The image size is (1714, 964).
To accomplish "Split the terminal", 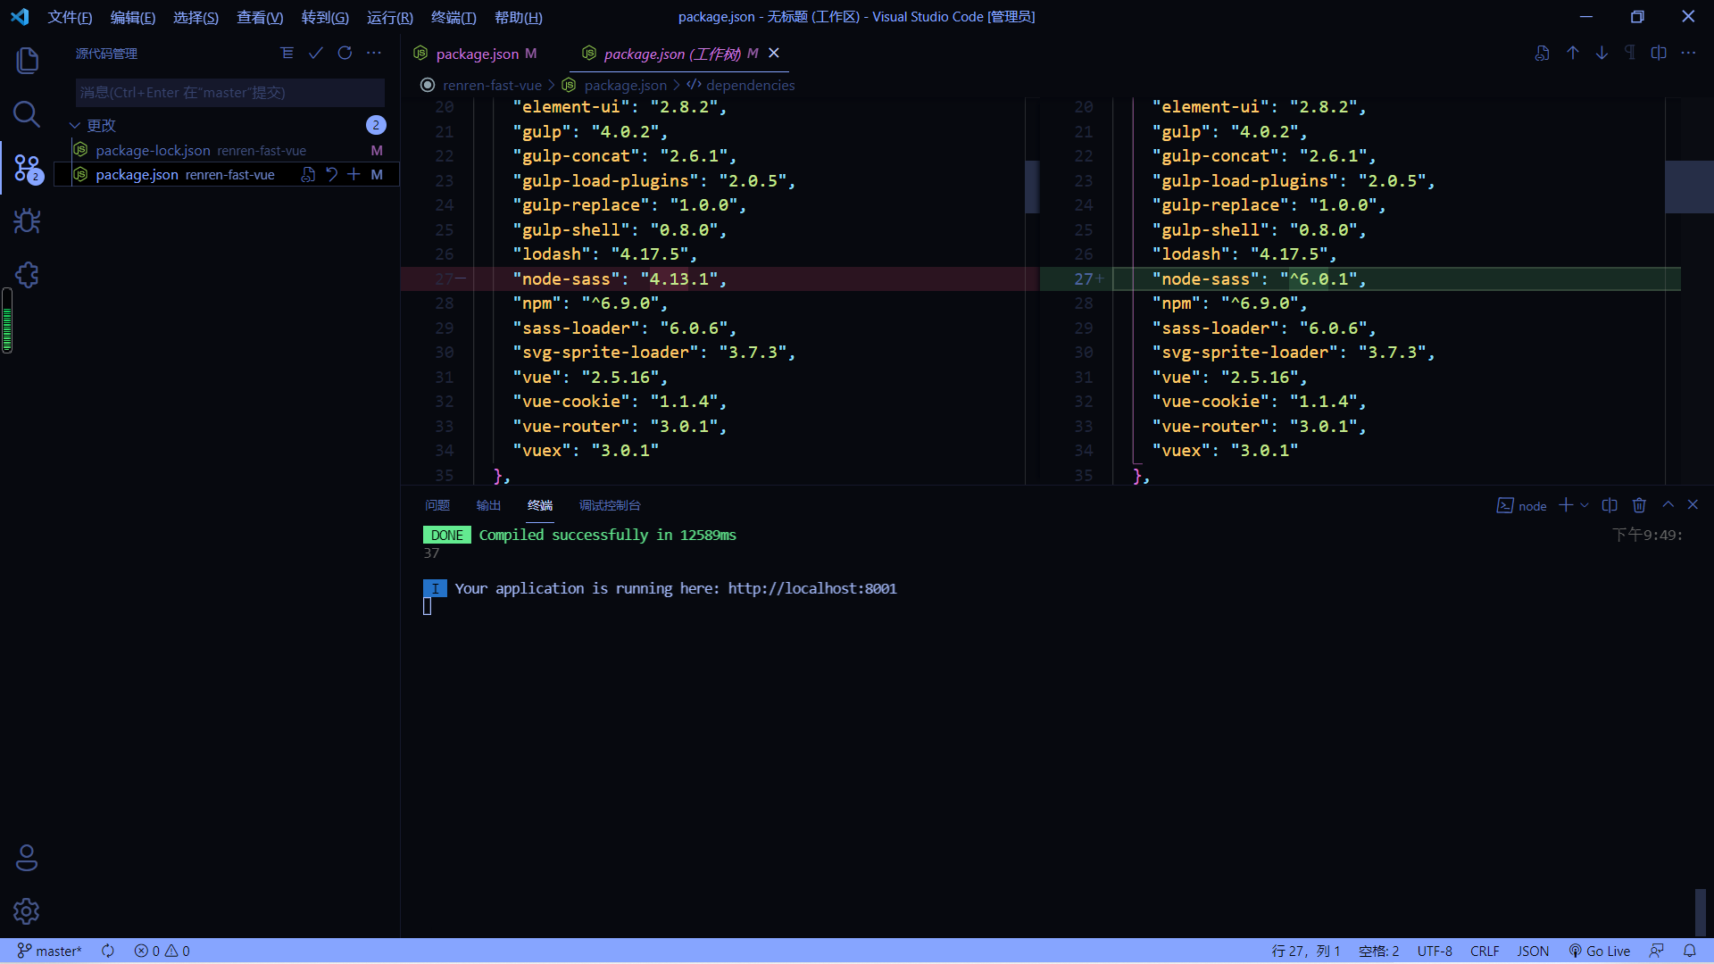I will click(x=1610, y=505).
